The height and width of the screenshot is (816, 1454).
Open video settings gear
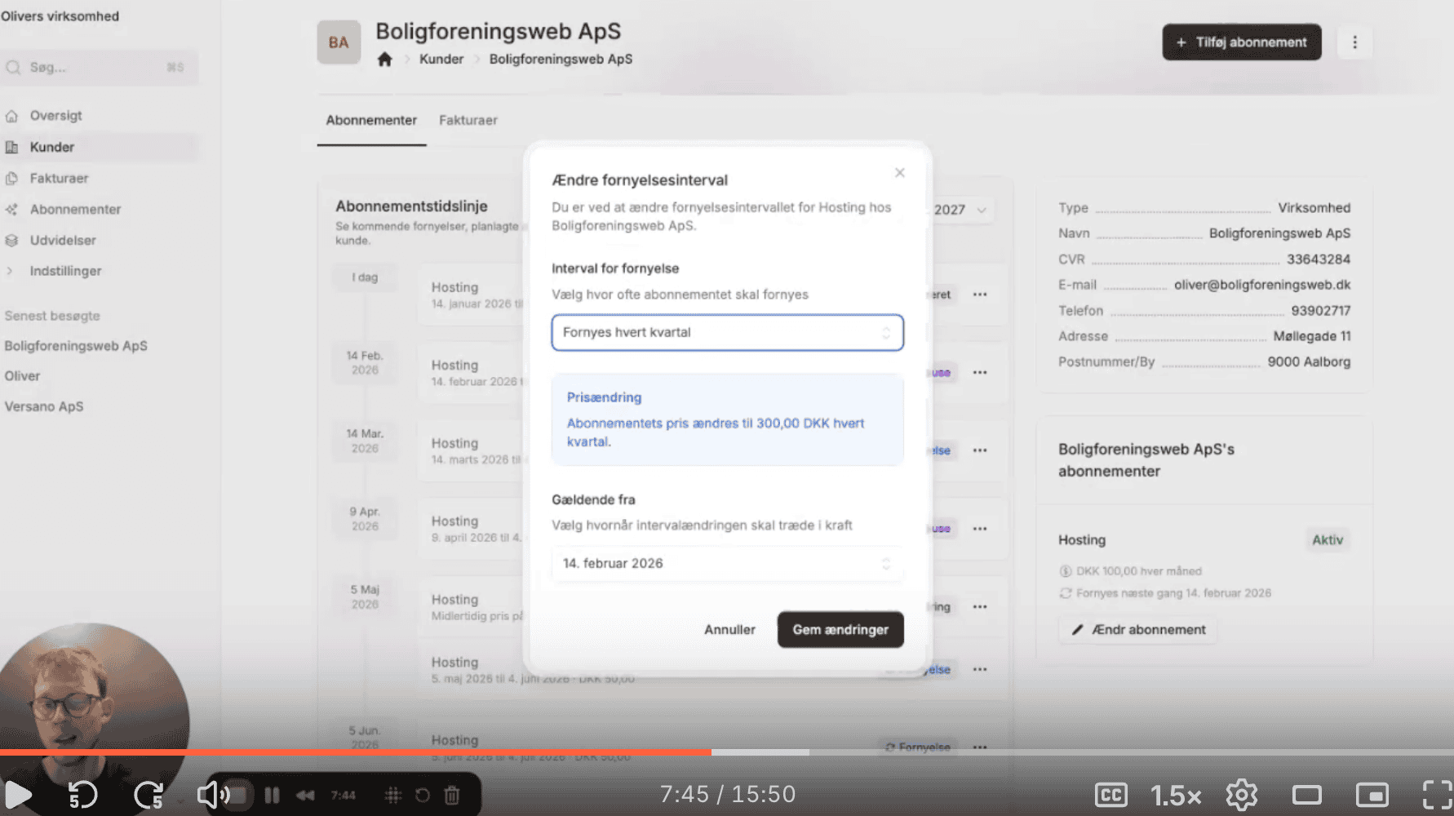[1241, 794]
